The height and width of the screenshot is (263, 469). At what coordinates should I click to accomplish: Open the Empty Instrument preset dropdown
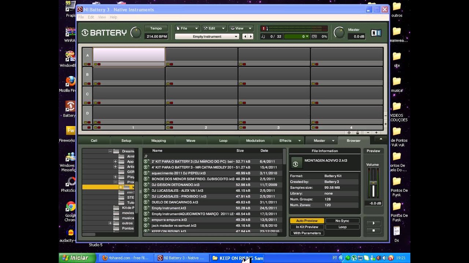pos(207,37)
